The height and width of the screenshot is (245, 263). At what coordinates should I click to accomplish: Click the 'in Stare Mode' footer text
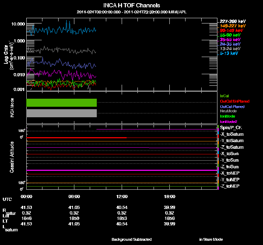(211, 239)
